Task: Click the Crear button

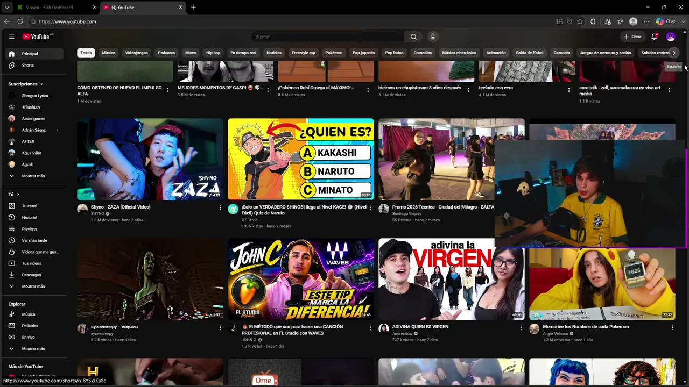Action: click(632, 37)
